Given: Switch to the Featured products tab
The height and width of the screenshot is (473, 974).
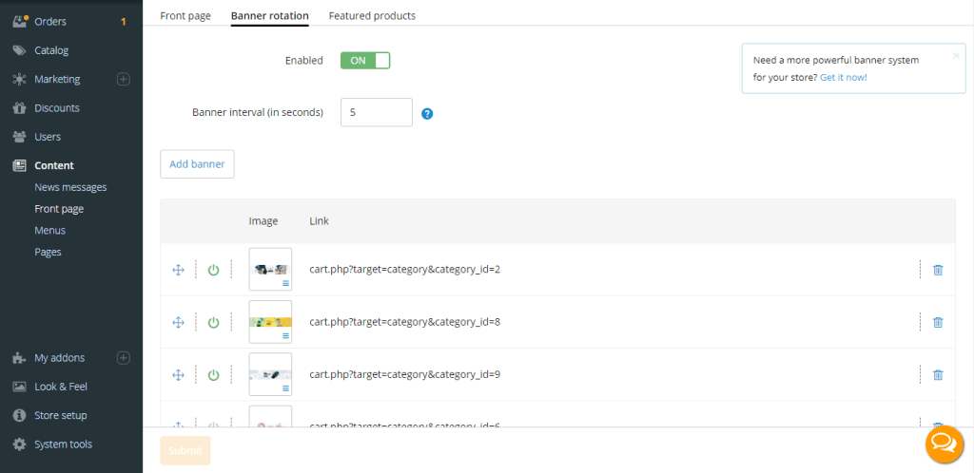Looking at the screenshot, I should (x=372, y=15).
